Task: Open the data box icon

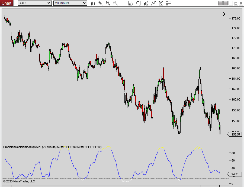Action: tap(131, 3)
